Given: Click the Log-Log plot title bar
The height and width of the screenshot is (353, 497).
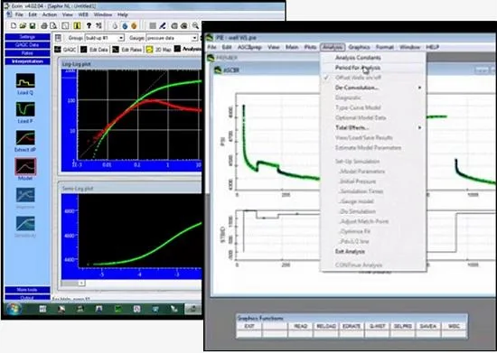Looking at the screenshot, I should pos(130,64).
